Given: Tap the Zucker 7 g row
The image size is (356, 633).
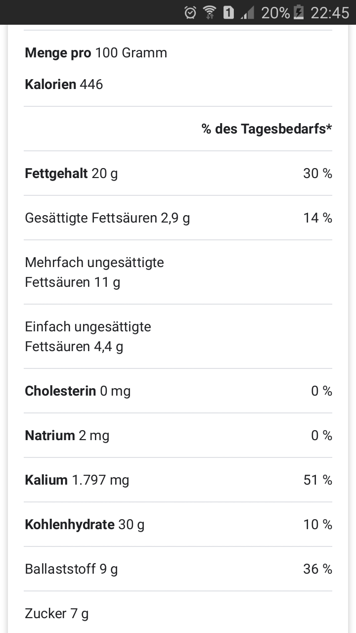Looking at the screenshot, I should [57, 614].
